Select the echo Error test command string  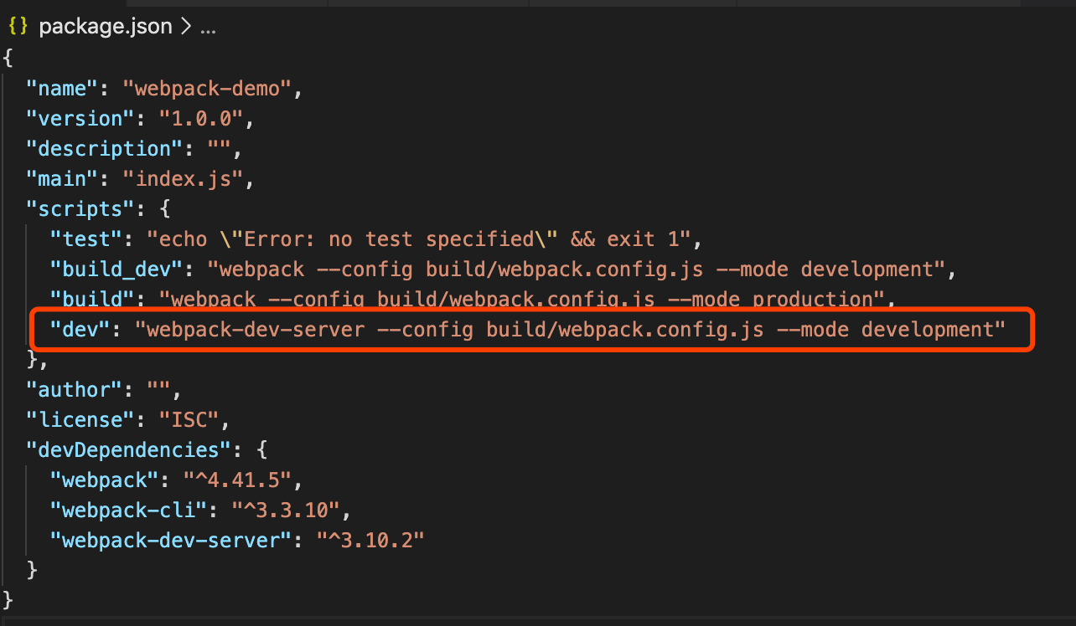[417, 239]
